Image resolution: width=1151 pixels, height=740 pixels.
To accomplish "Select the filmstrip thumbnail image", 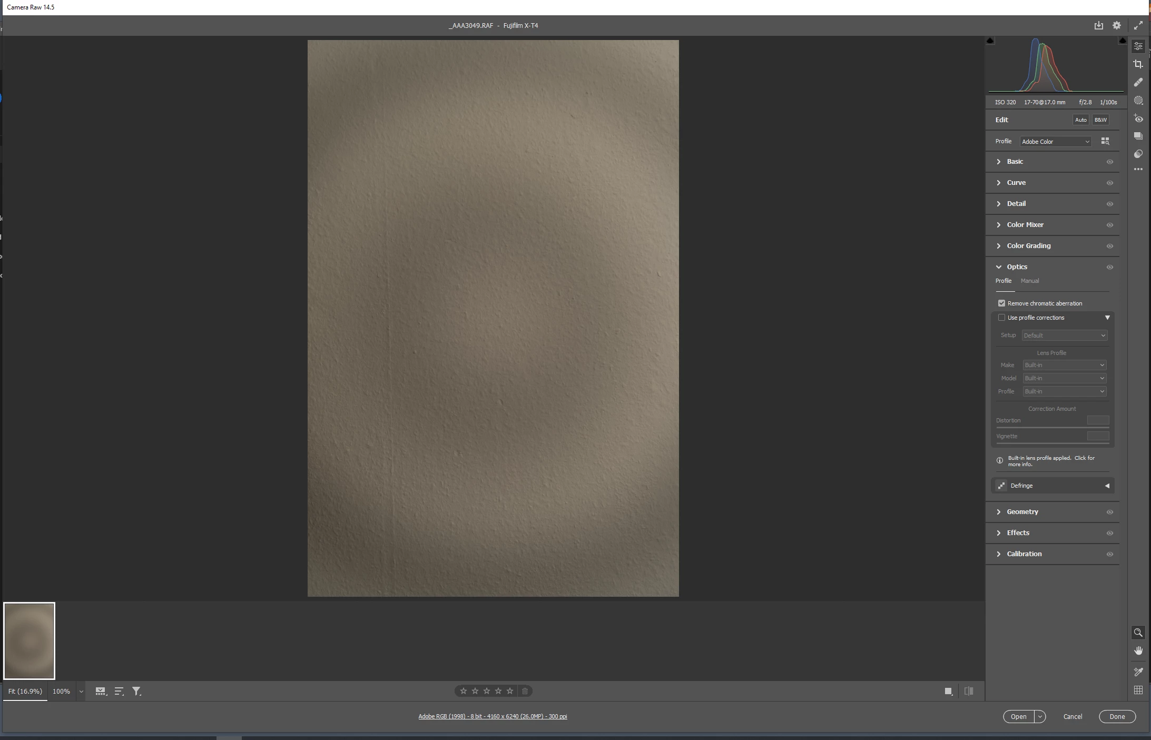I will 29,641.
